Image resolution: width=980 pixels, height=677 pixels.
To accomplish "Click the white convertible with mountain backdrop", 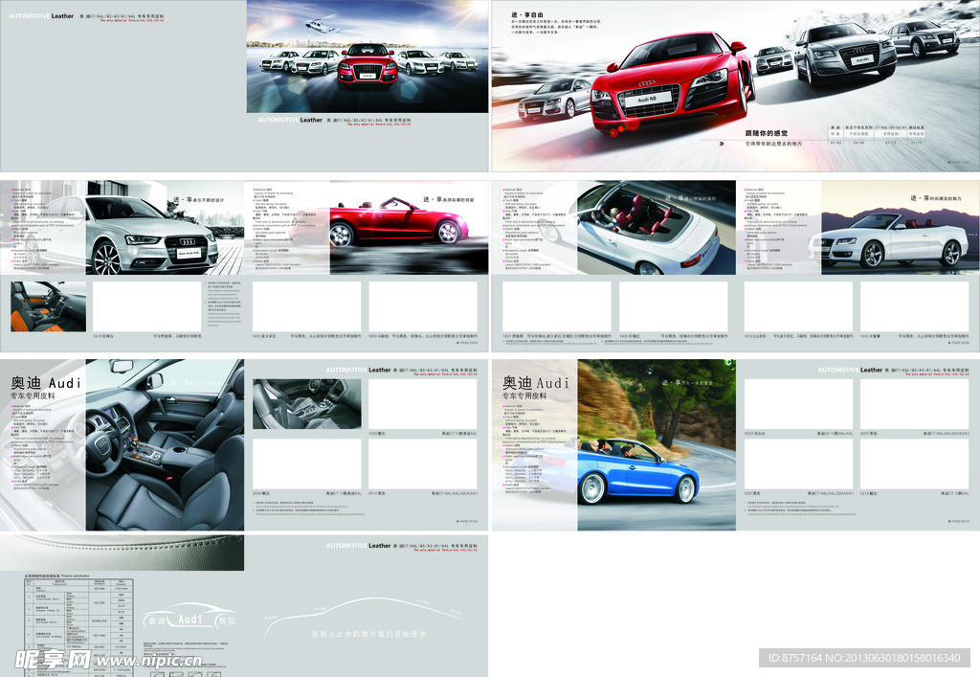I will click(x=900, y=228).
